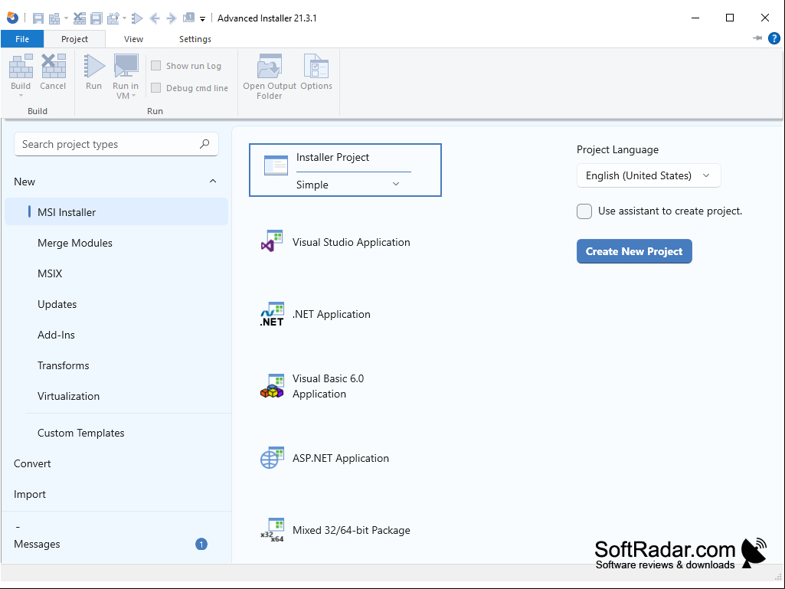Viewport: 785px width, 589px height.
Task: Click the Save icon in quick access toolbar
Action: pyautogui.click(x=38, y=18)
